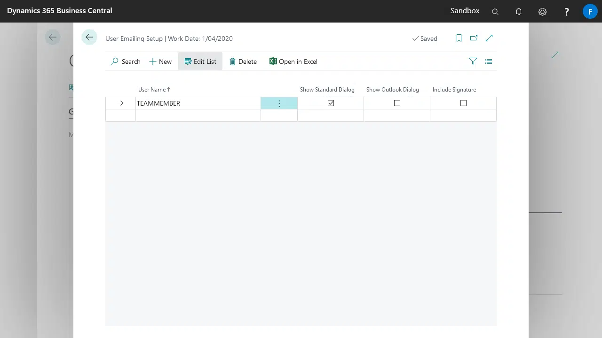
Task: Check Show Outlook Dialog for TEAMMEMBER
Action: 397,103
